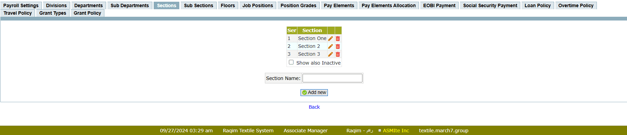Open the Sub Sections tab
Screen dimensions: 627x135
tap(199, 5)
